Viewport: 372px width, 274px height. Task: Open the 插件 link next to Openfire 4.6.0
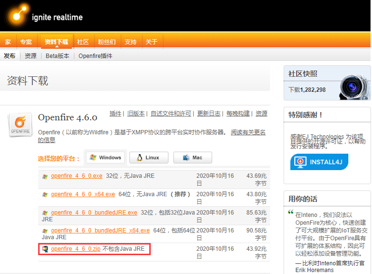pyautogui.click(x=115, y=114)
